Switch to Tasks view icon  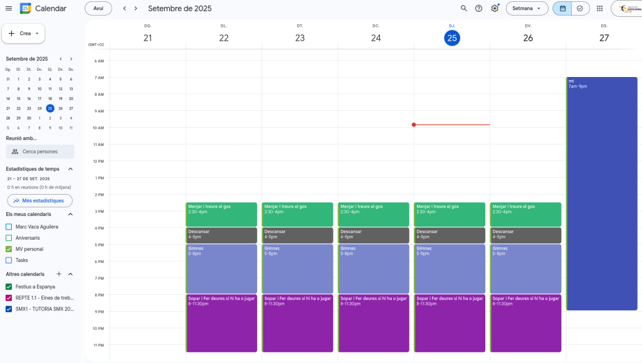580,8
